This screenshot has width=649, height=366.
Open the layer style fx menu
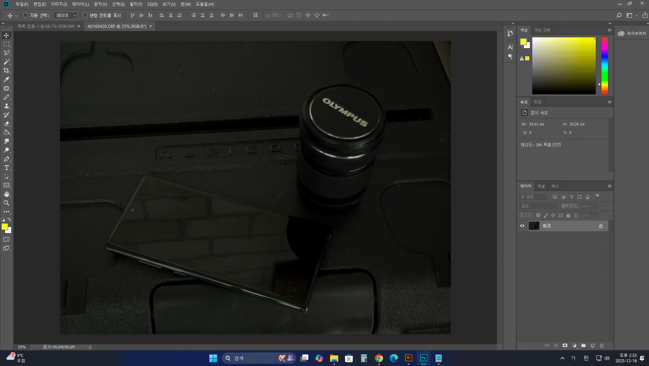click(x=556, y=346)
